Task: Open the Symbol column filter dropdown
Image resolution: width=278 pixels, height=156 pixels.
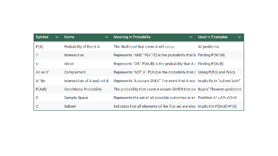Action: 57,37
